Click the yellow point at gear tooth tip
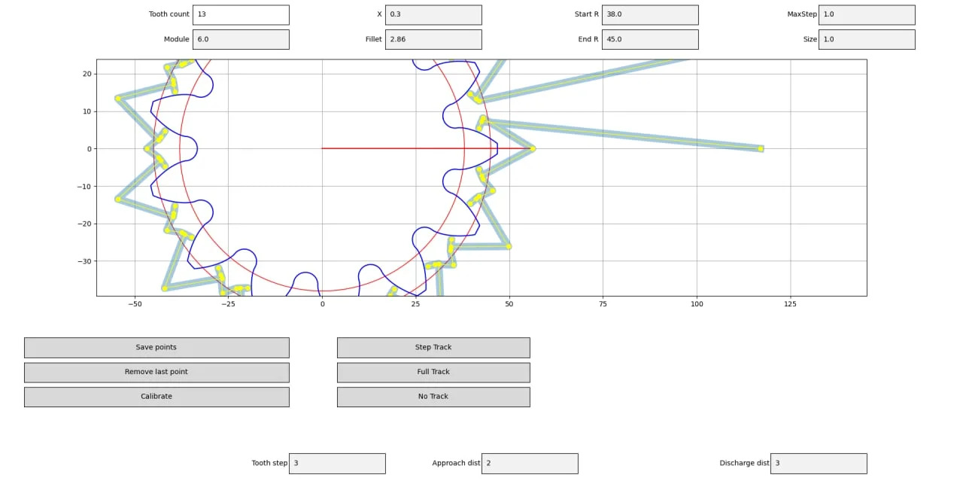 [x=533, y=149]
